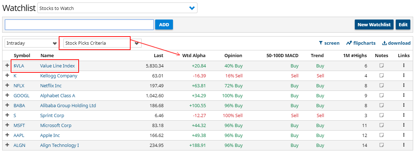Click the notes icon for Value Line Index

(x=381, y=66)
